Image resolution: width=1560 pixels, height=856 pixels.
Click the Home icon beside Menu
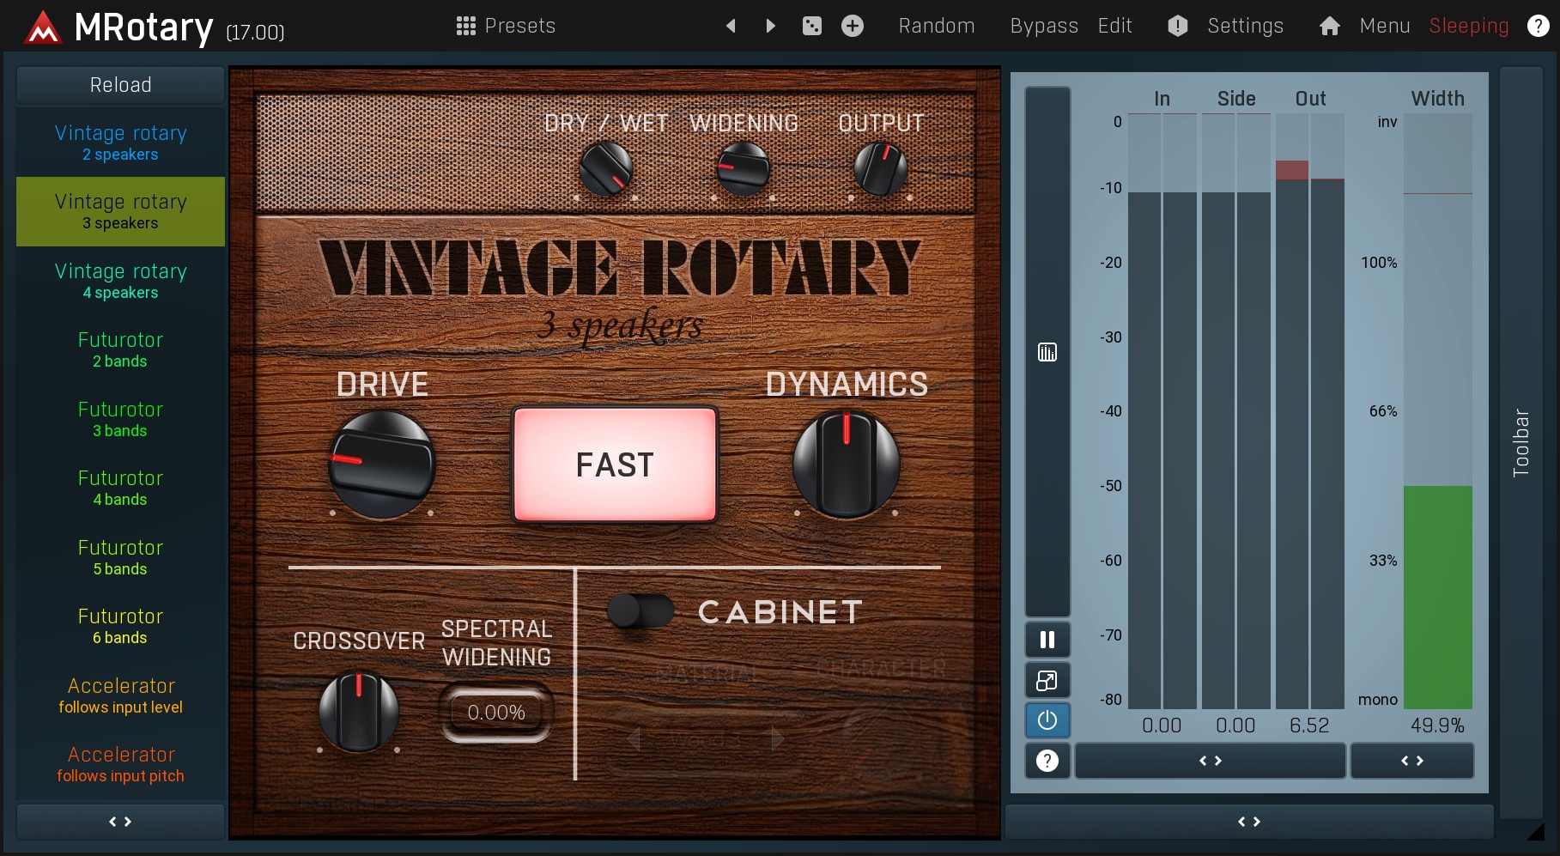(x=1329, y=27)
